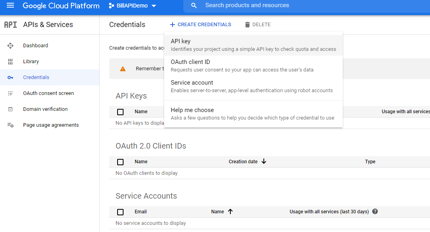Open Domain verification page

click(x=45, y=109)
